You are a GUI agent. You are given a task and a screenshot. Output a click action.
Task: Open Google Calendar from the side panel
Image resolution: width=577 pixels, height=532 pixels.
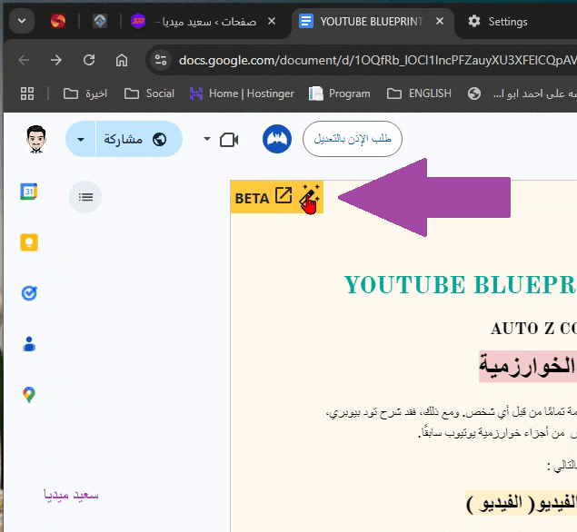[x=29, y=192]
